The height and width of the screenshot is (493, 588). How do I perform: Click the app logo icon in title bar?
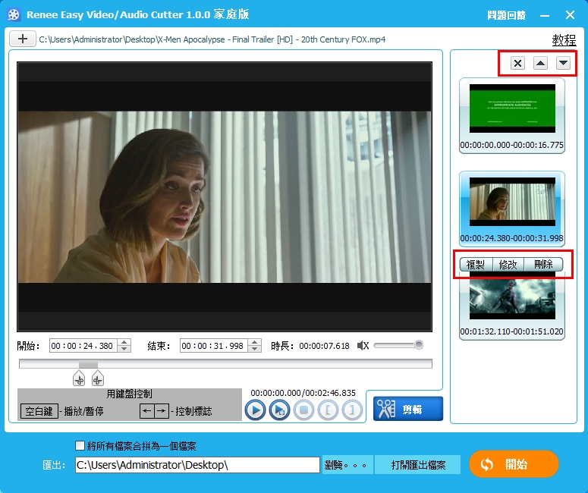coord(14,14)
